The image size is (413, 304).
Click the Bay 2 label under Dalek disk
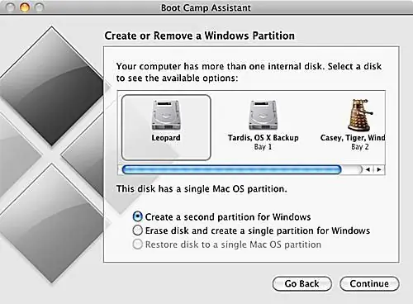click(360, 147)
